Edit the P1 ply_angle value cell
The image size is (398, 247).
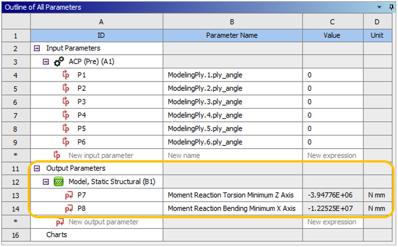tap(332, 75)
